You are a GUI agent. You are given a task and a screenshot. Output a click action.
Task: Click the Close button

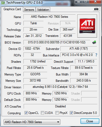click(90, 121)
